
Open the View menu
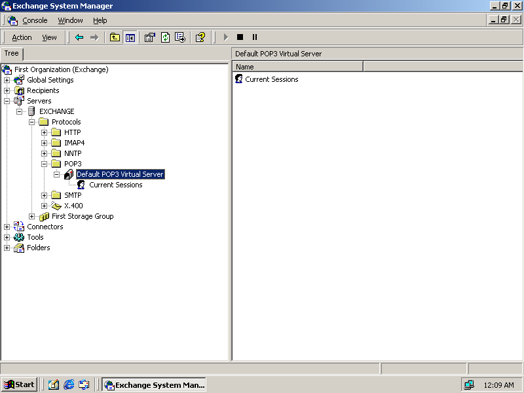[49, 37]
